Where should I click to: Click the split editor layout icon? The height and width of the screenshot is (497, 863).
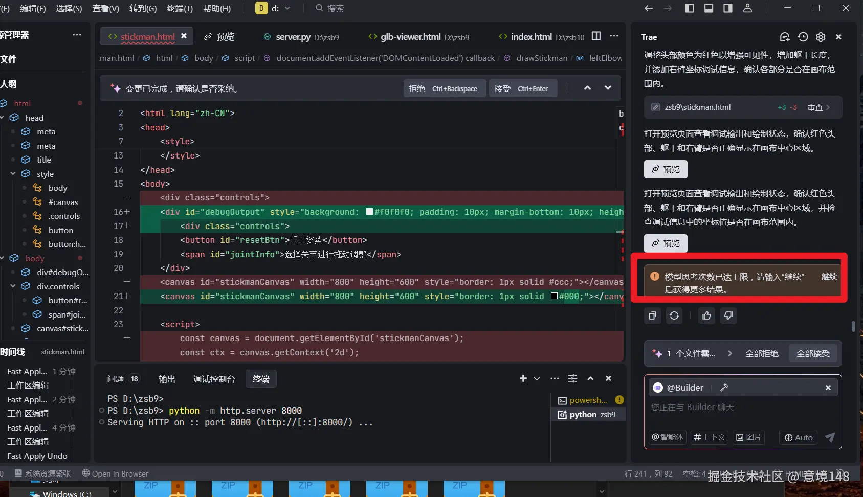(x=596, y=36)
